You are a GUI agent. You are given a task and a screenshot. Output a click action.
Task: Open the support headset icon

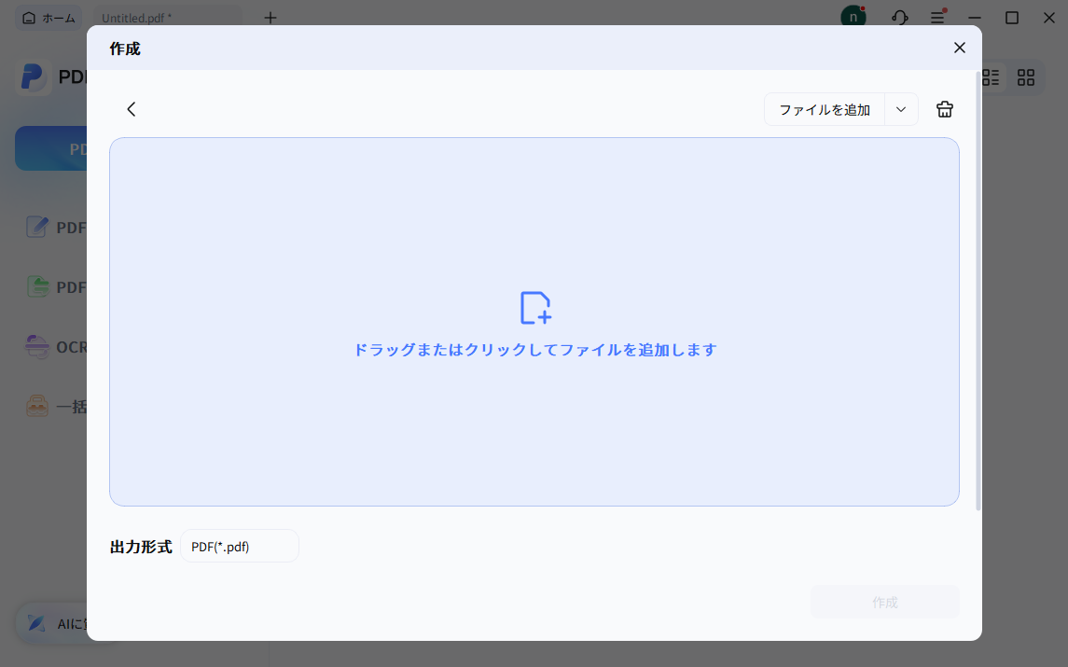(900, 18)
